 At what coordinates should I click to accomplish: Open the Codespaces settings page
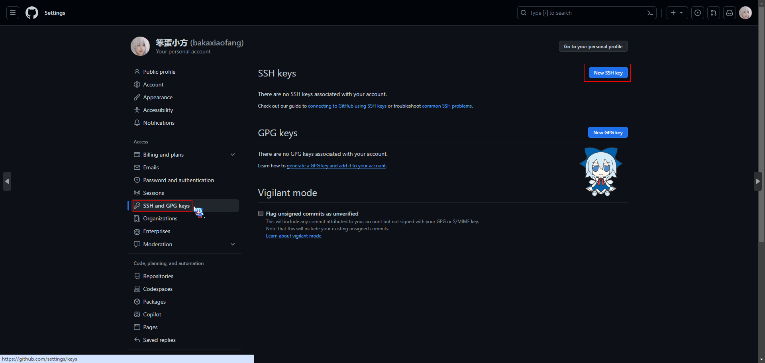point(158,289)
